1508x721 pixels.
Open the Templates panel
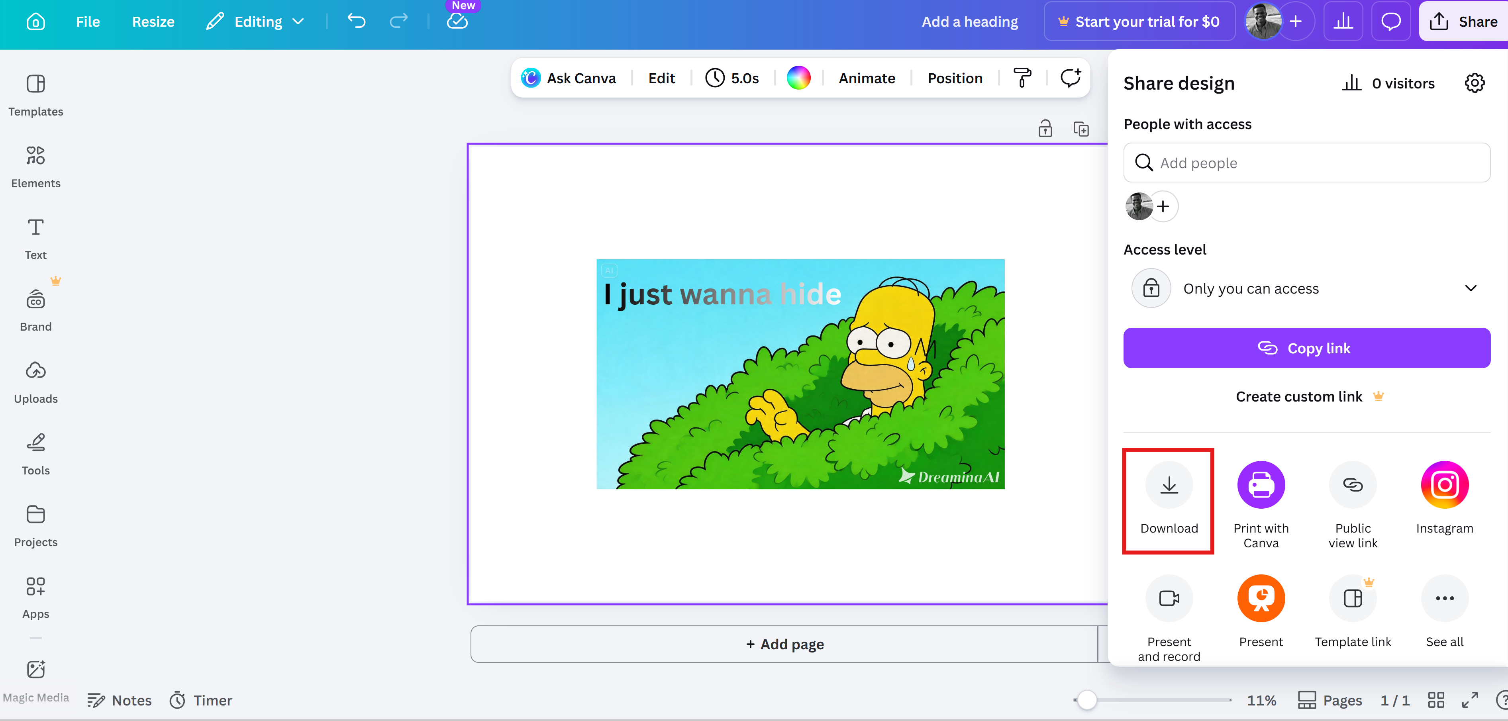point(36,95)
